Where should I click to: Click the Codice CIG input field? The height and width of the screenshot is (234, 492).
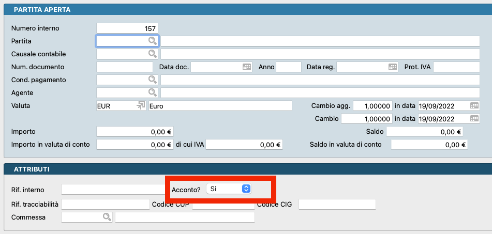[337, 205]
